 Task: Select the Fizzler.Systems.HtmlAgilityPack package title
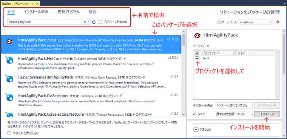tap(45, 77)
